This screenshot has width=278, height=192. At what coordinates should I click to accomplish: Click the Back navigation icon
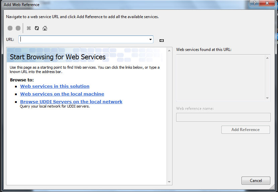tap(10, 28)
